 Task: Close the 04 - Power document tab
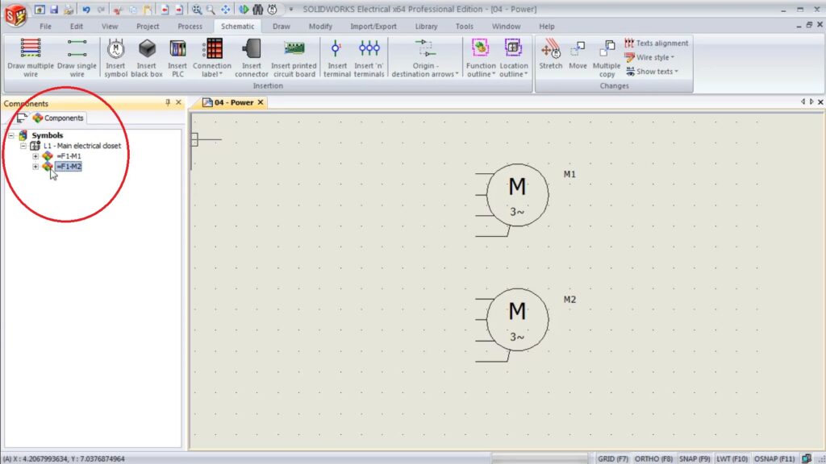(261, 102)
